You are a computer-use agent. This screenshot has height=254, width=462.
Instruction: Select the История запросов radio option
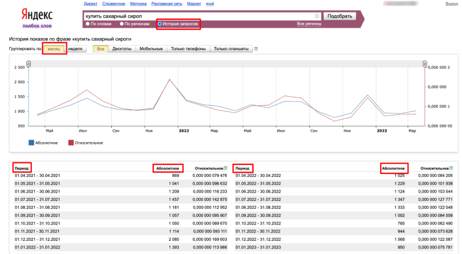click(x=159, y=24)
